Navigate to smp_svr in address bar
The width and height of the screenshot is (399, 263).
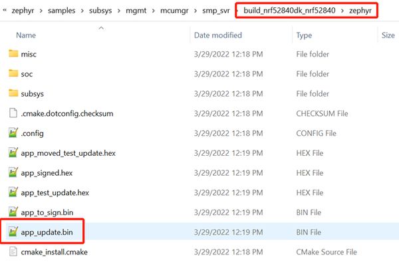pyautogui.click(x=216, y=11)
